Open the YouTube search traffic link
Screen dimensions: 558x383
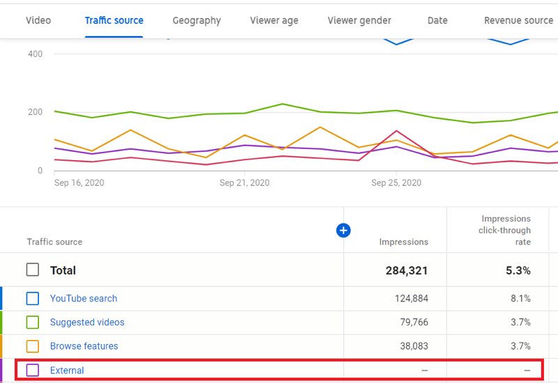pos(84,299)
